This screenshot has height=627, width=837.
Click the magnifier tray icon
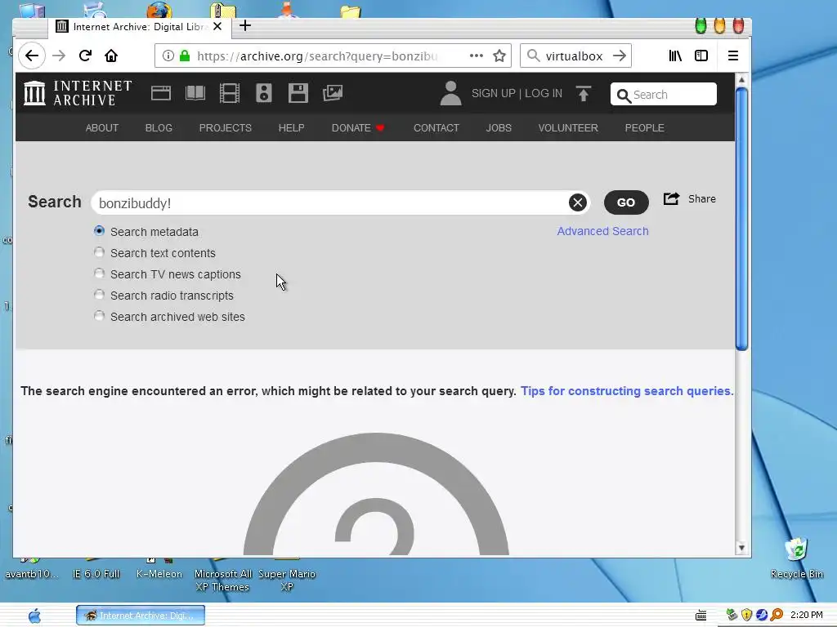pos(777,615)
